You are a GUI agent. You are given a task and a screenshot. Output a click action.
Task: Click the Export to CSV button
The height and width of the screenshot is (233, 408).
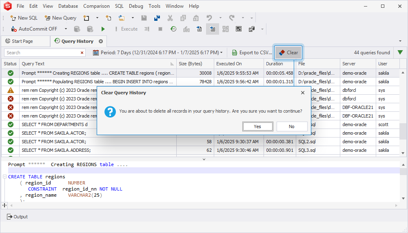[252, 53]
